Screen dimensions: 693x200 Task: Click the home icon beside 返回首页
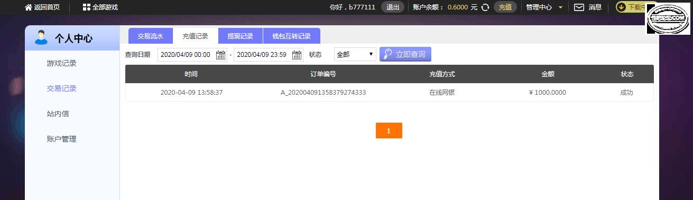(29, 7)
